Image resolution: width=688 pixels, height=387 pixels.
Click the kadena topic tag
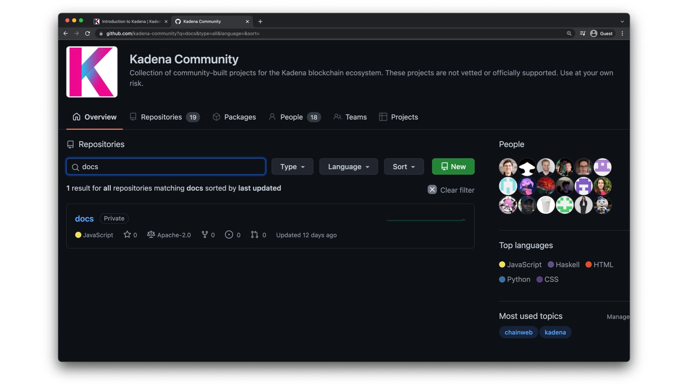[555, 332]
